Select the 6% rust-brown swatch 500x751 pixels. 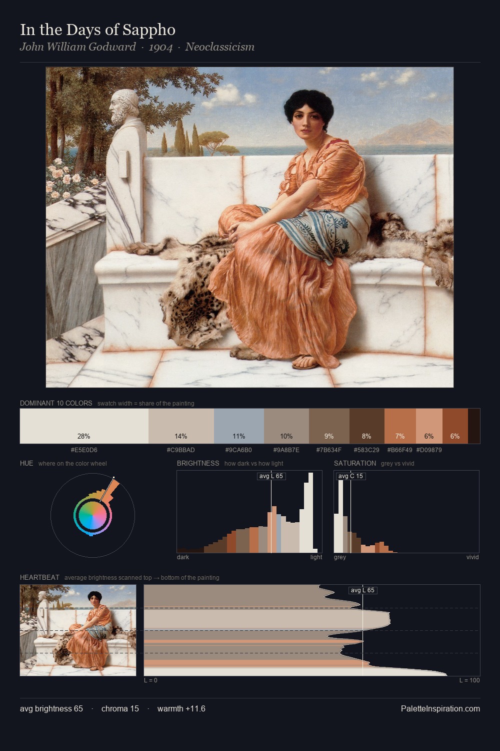(x=455, y=426)
